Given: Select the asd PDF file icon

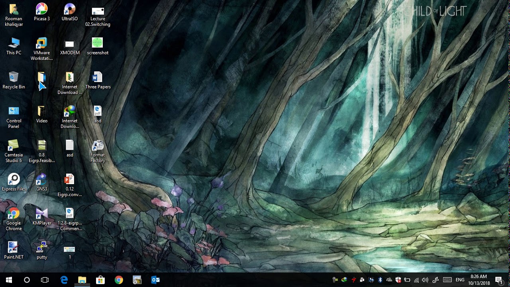Looking at the screenshot, I should click(x=98, y=114).
